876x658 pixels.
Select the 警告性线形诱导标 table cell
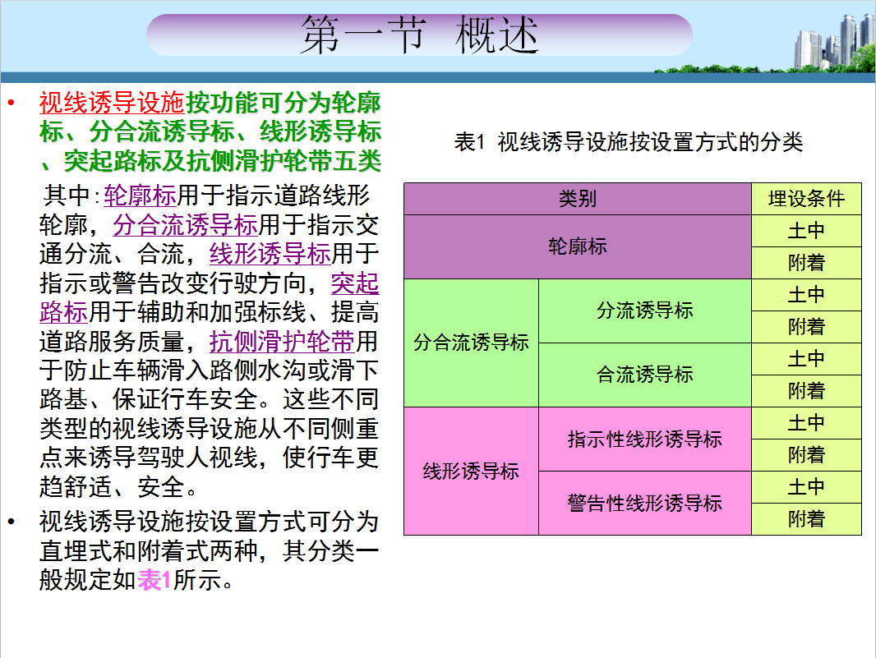[x=645, y=504]
